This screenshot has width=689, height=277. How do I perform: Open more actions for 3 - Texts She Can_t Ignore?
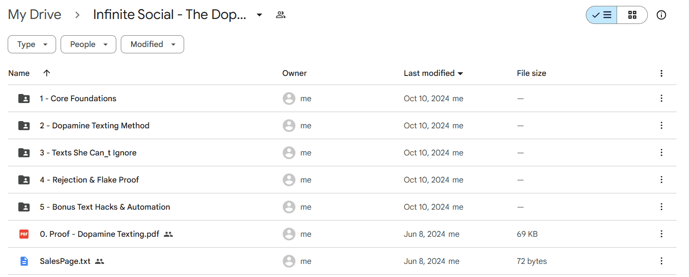pyautogui.click(x=661, y=153)
